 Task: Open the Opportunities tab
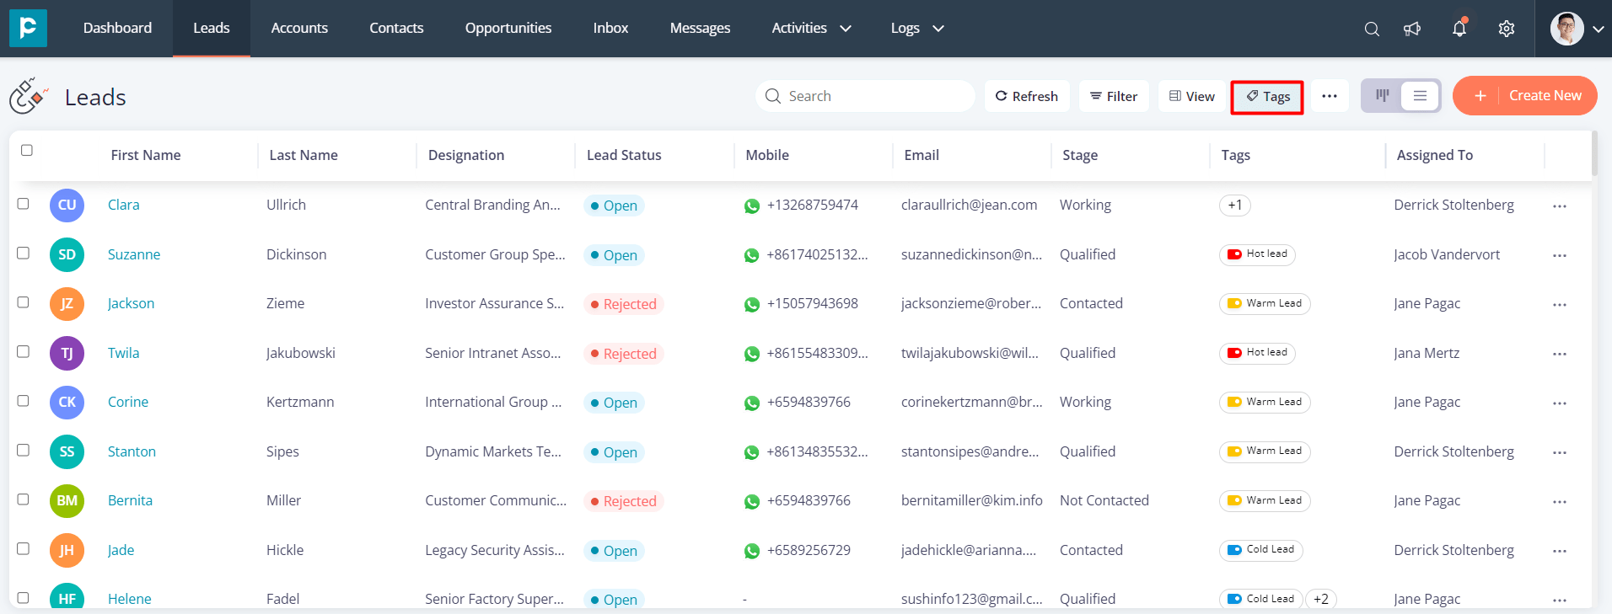pyautogui.click(x=508, y=28)
